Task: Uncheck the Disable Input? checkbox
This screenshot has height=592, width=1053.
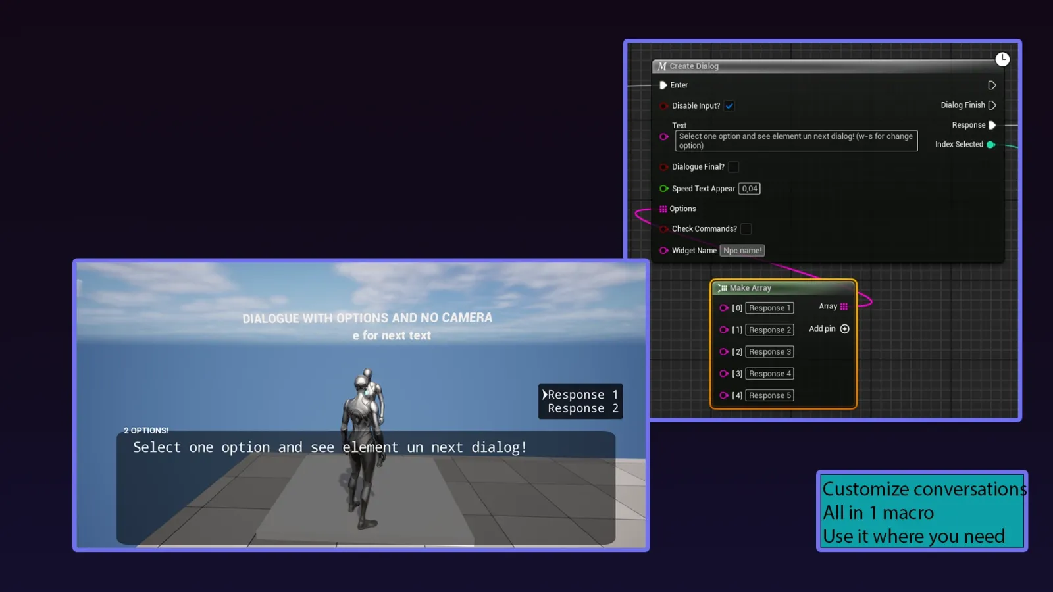Action: [x=729, y=105]
